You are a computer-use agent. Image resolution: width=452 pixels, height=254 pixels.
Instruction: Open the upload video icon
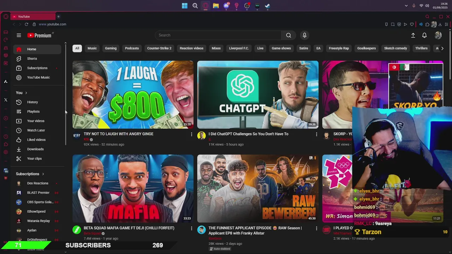tap(413, 35)
